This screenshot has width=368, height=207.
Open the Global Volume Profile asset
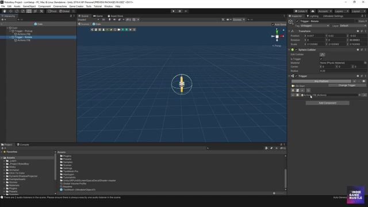tap(74, 183)
